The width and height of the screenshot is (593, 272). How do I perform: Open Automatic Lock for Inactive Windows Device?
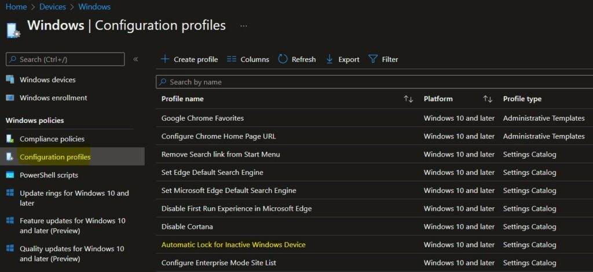[x=233, y=245]
